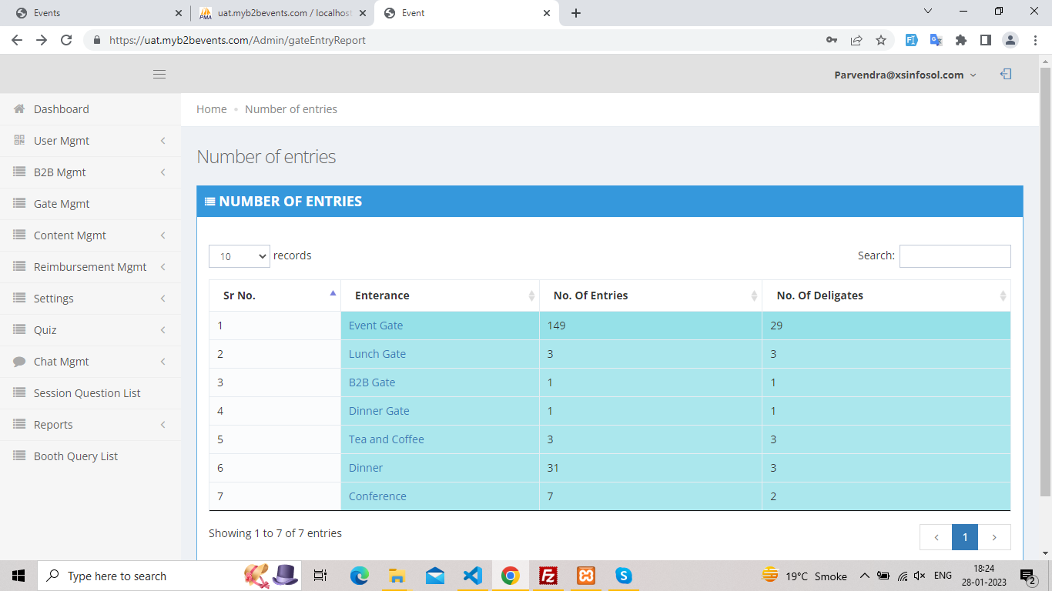
Task: Switch to the Events browser tab
Action: [92, 13]
